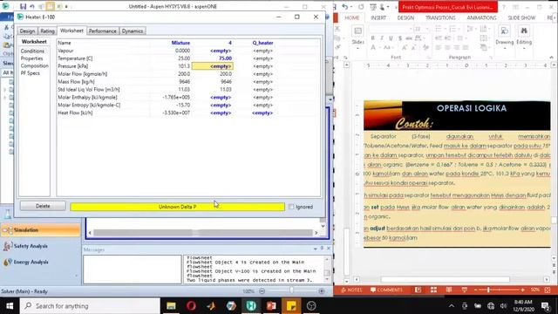This screenshot has height=314, width=558.
Task: Open the OBS Studio taskbar icon
Action: tap(311, 306)
